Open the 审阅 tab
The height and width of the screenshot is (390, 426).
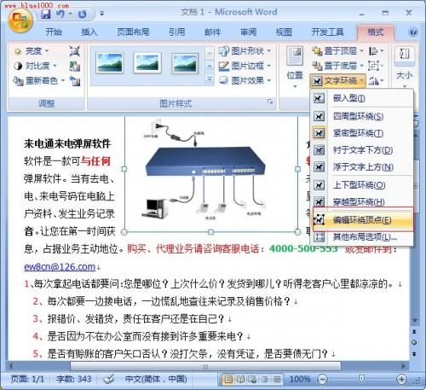click(x=249, y=32)
